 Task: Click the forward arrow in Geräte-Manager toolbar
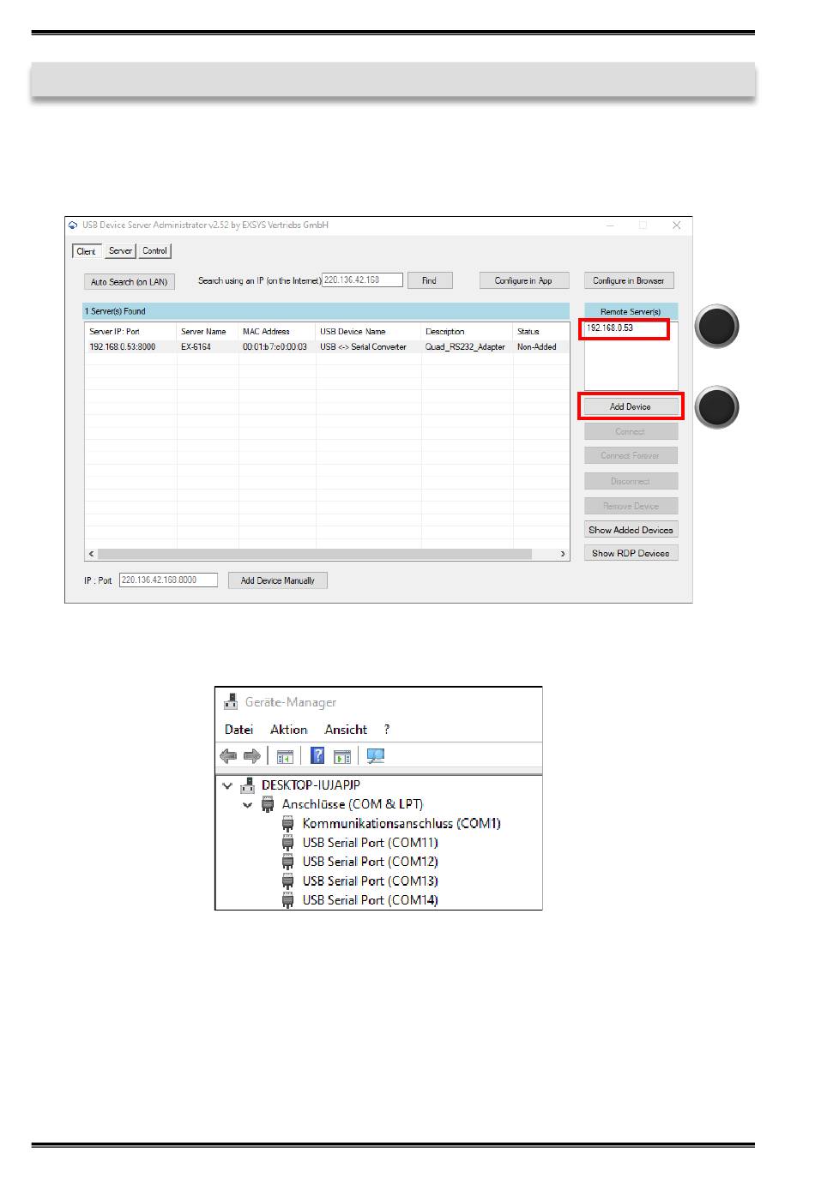pos(251,756)
